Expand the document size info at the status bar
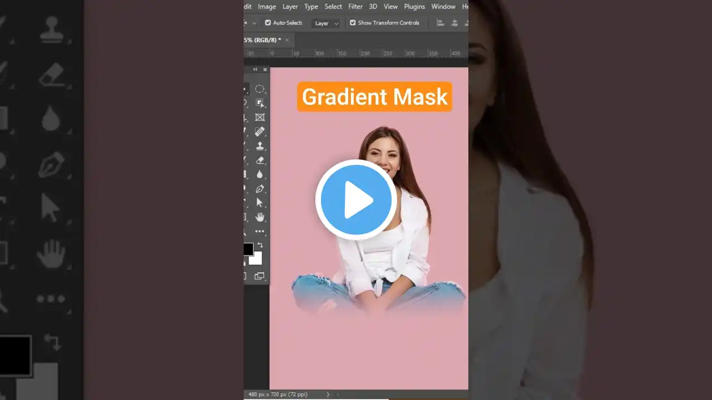This screenshot has width=712, height=400. tap(328, 394)
